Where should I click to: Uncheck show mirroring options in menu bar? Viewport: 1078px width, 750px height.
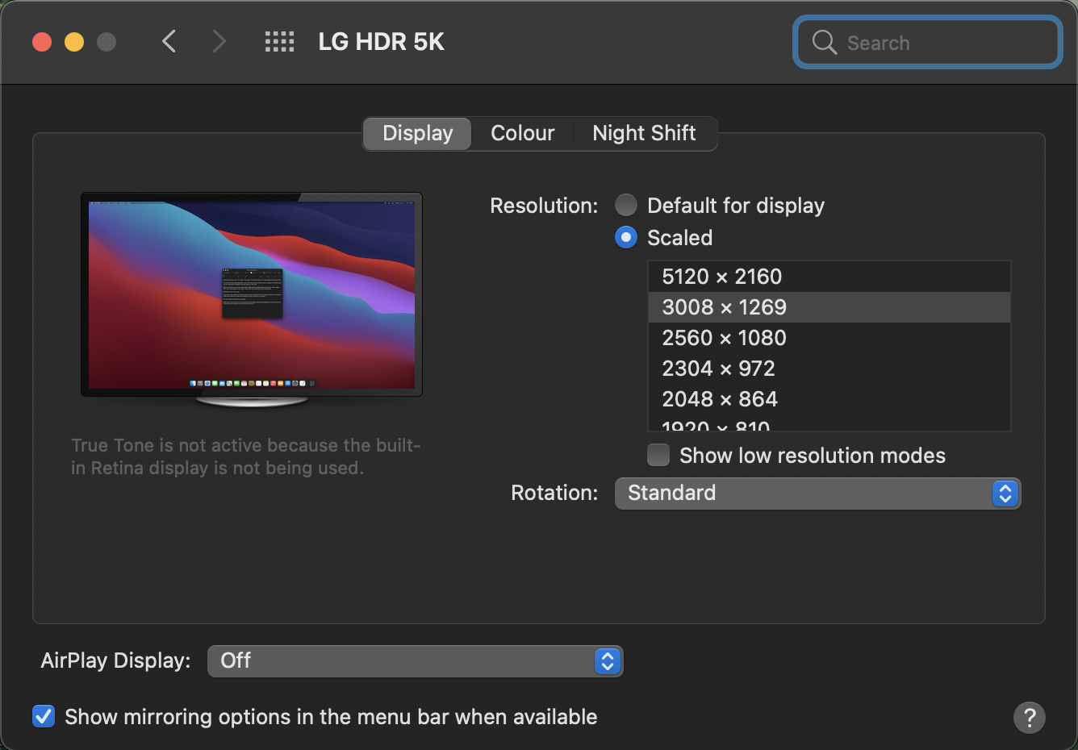click(44, 716)
